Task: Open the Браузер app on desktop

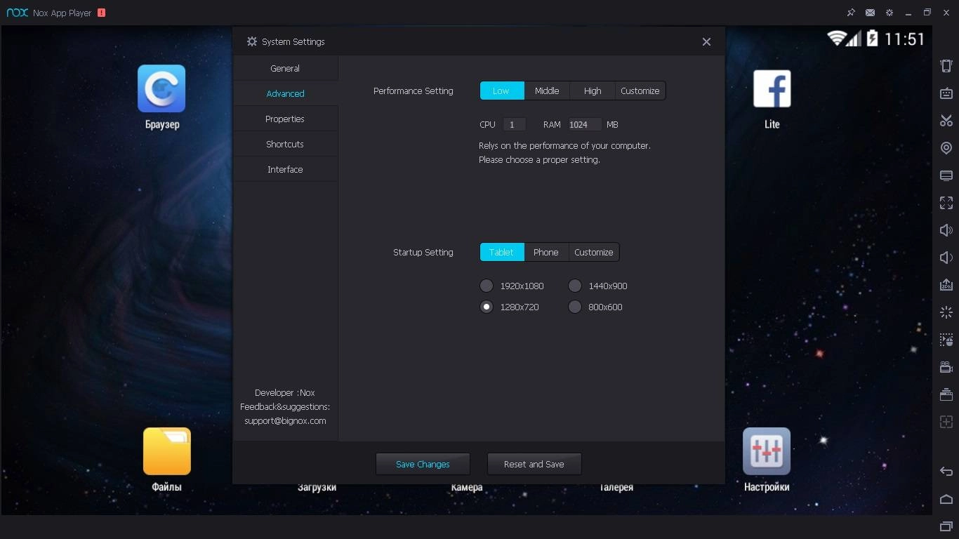Action: point(161,97)
